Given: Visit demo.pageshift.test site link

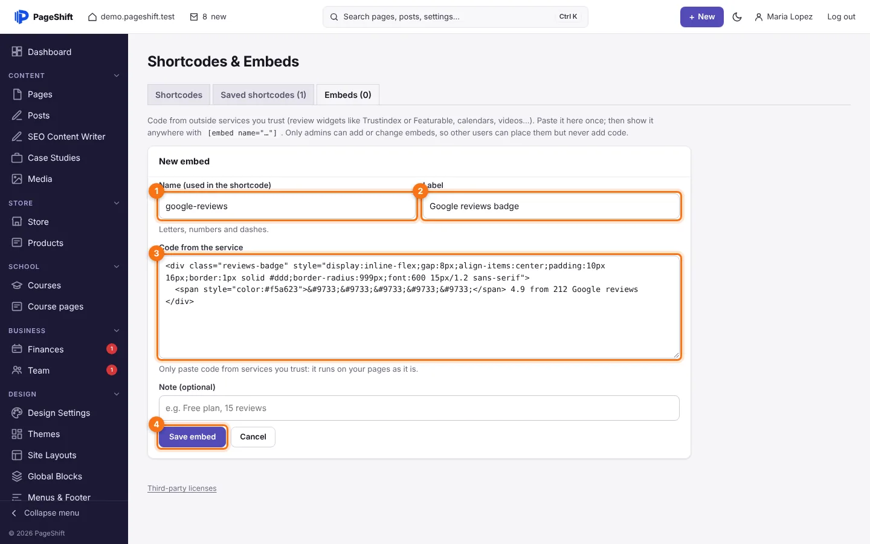Looking at the screenshot, I should point(132,17).
